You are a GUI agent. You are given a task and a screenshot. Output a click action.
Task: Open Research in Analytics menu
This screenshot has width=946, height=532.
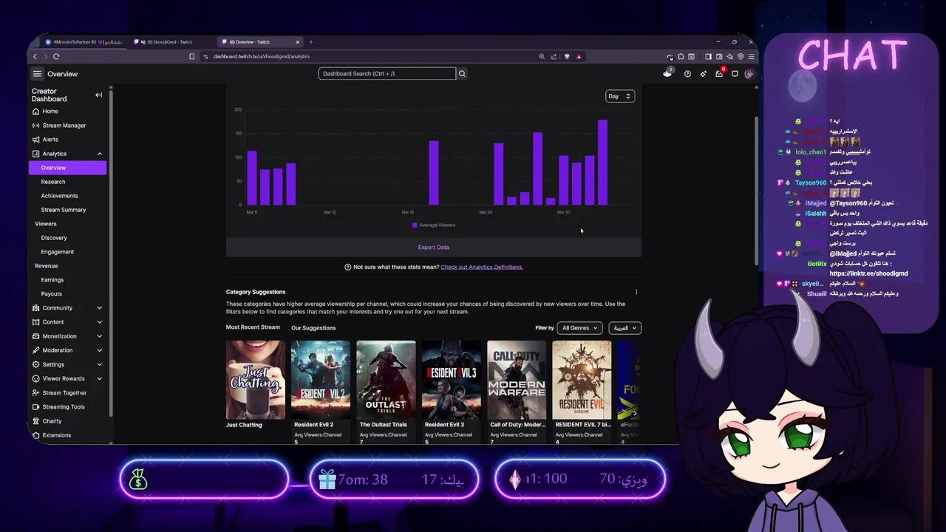[x=53, y=182]
